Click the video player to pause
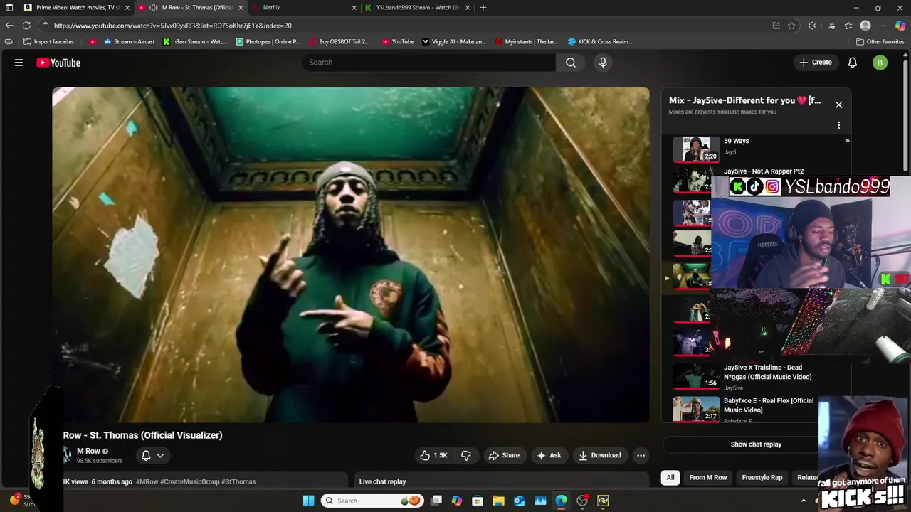 [350, 255]
